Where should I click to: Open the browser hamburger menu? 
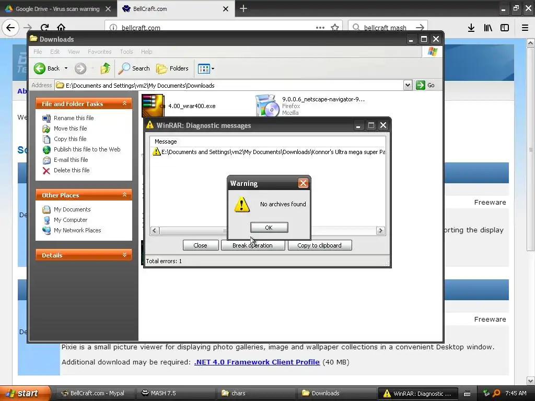(x=525, y=28)
